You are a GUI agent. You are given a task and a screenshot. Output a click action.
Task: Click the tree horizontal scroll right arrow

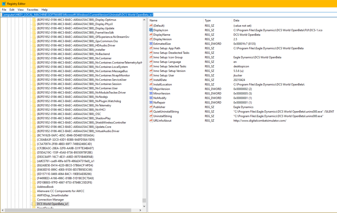click(140, 210)
